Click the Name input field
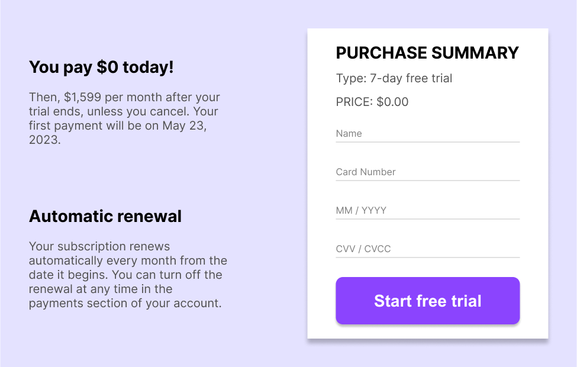The width and height of the screenshot is (577, 367). pyautogui.click(x=428, y=134)
